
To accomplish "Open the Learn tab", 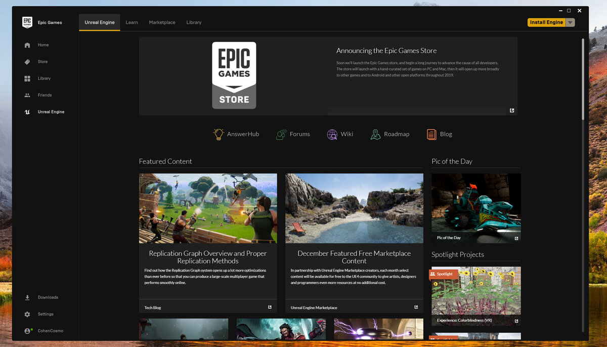I will (132, 22).
